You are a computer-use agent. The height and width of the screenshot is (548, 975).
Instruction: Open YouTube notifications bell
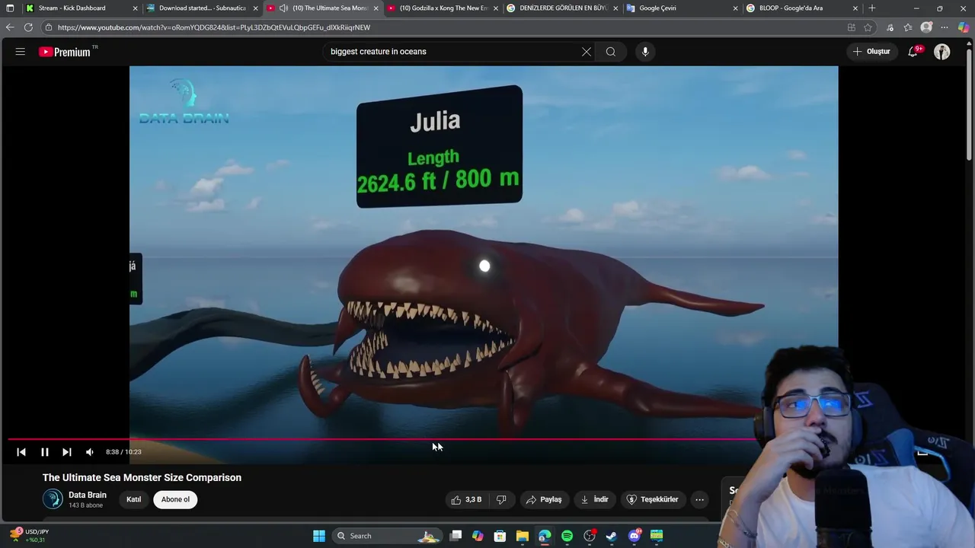(913, 52)
